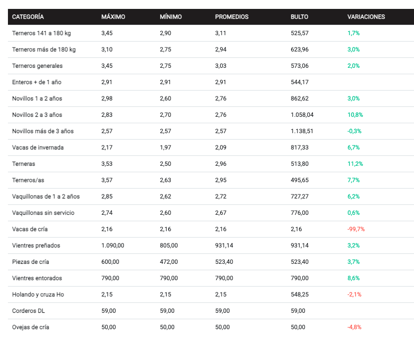This screenshot has width=414, height=343.
Task: Click the MÍNIMO column header
Action: (x=171, y=17)
